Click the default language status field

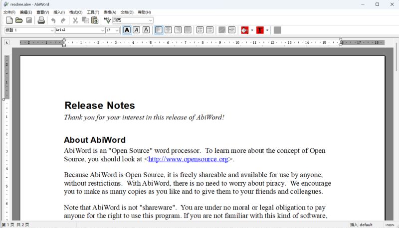[366, 225]
